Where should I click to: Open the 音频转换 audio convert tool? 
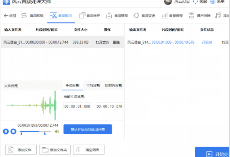pos(32,16)
